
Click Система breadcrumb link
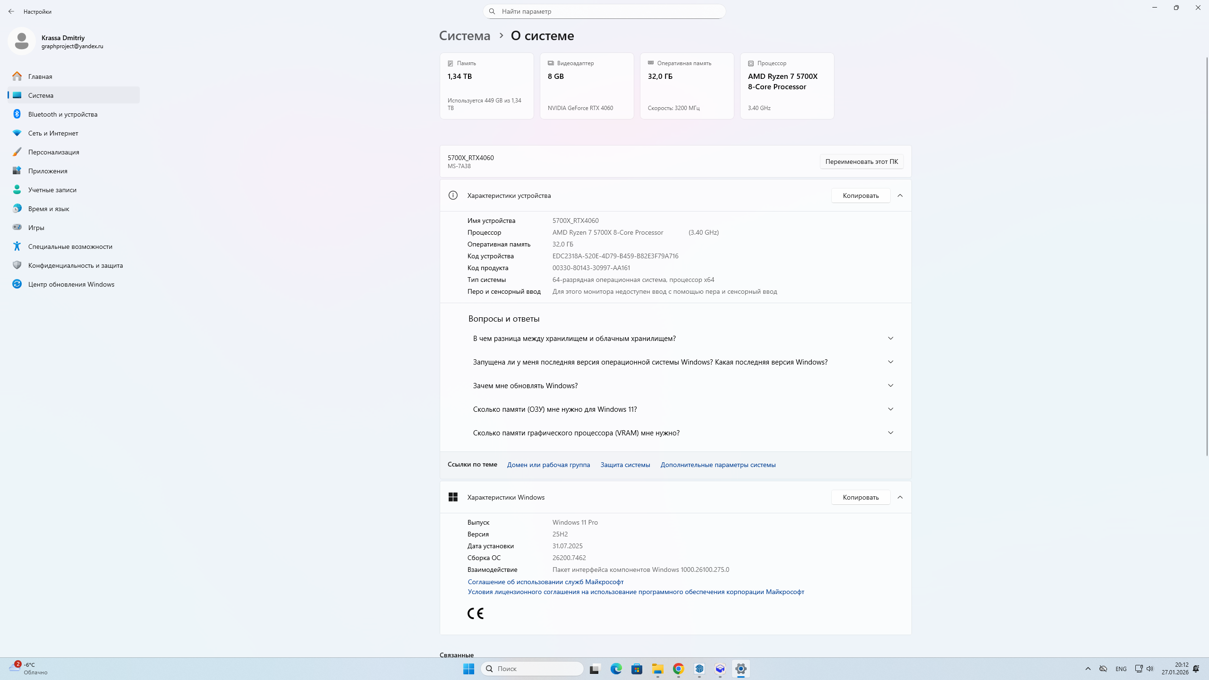(465, 36)
